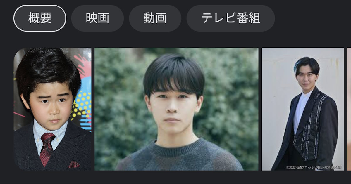Select image with red tie and pocket square
351x184 pixels.
point(52,109)
